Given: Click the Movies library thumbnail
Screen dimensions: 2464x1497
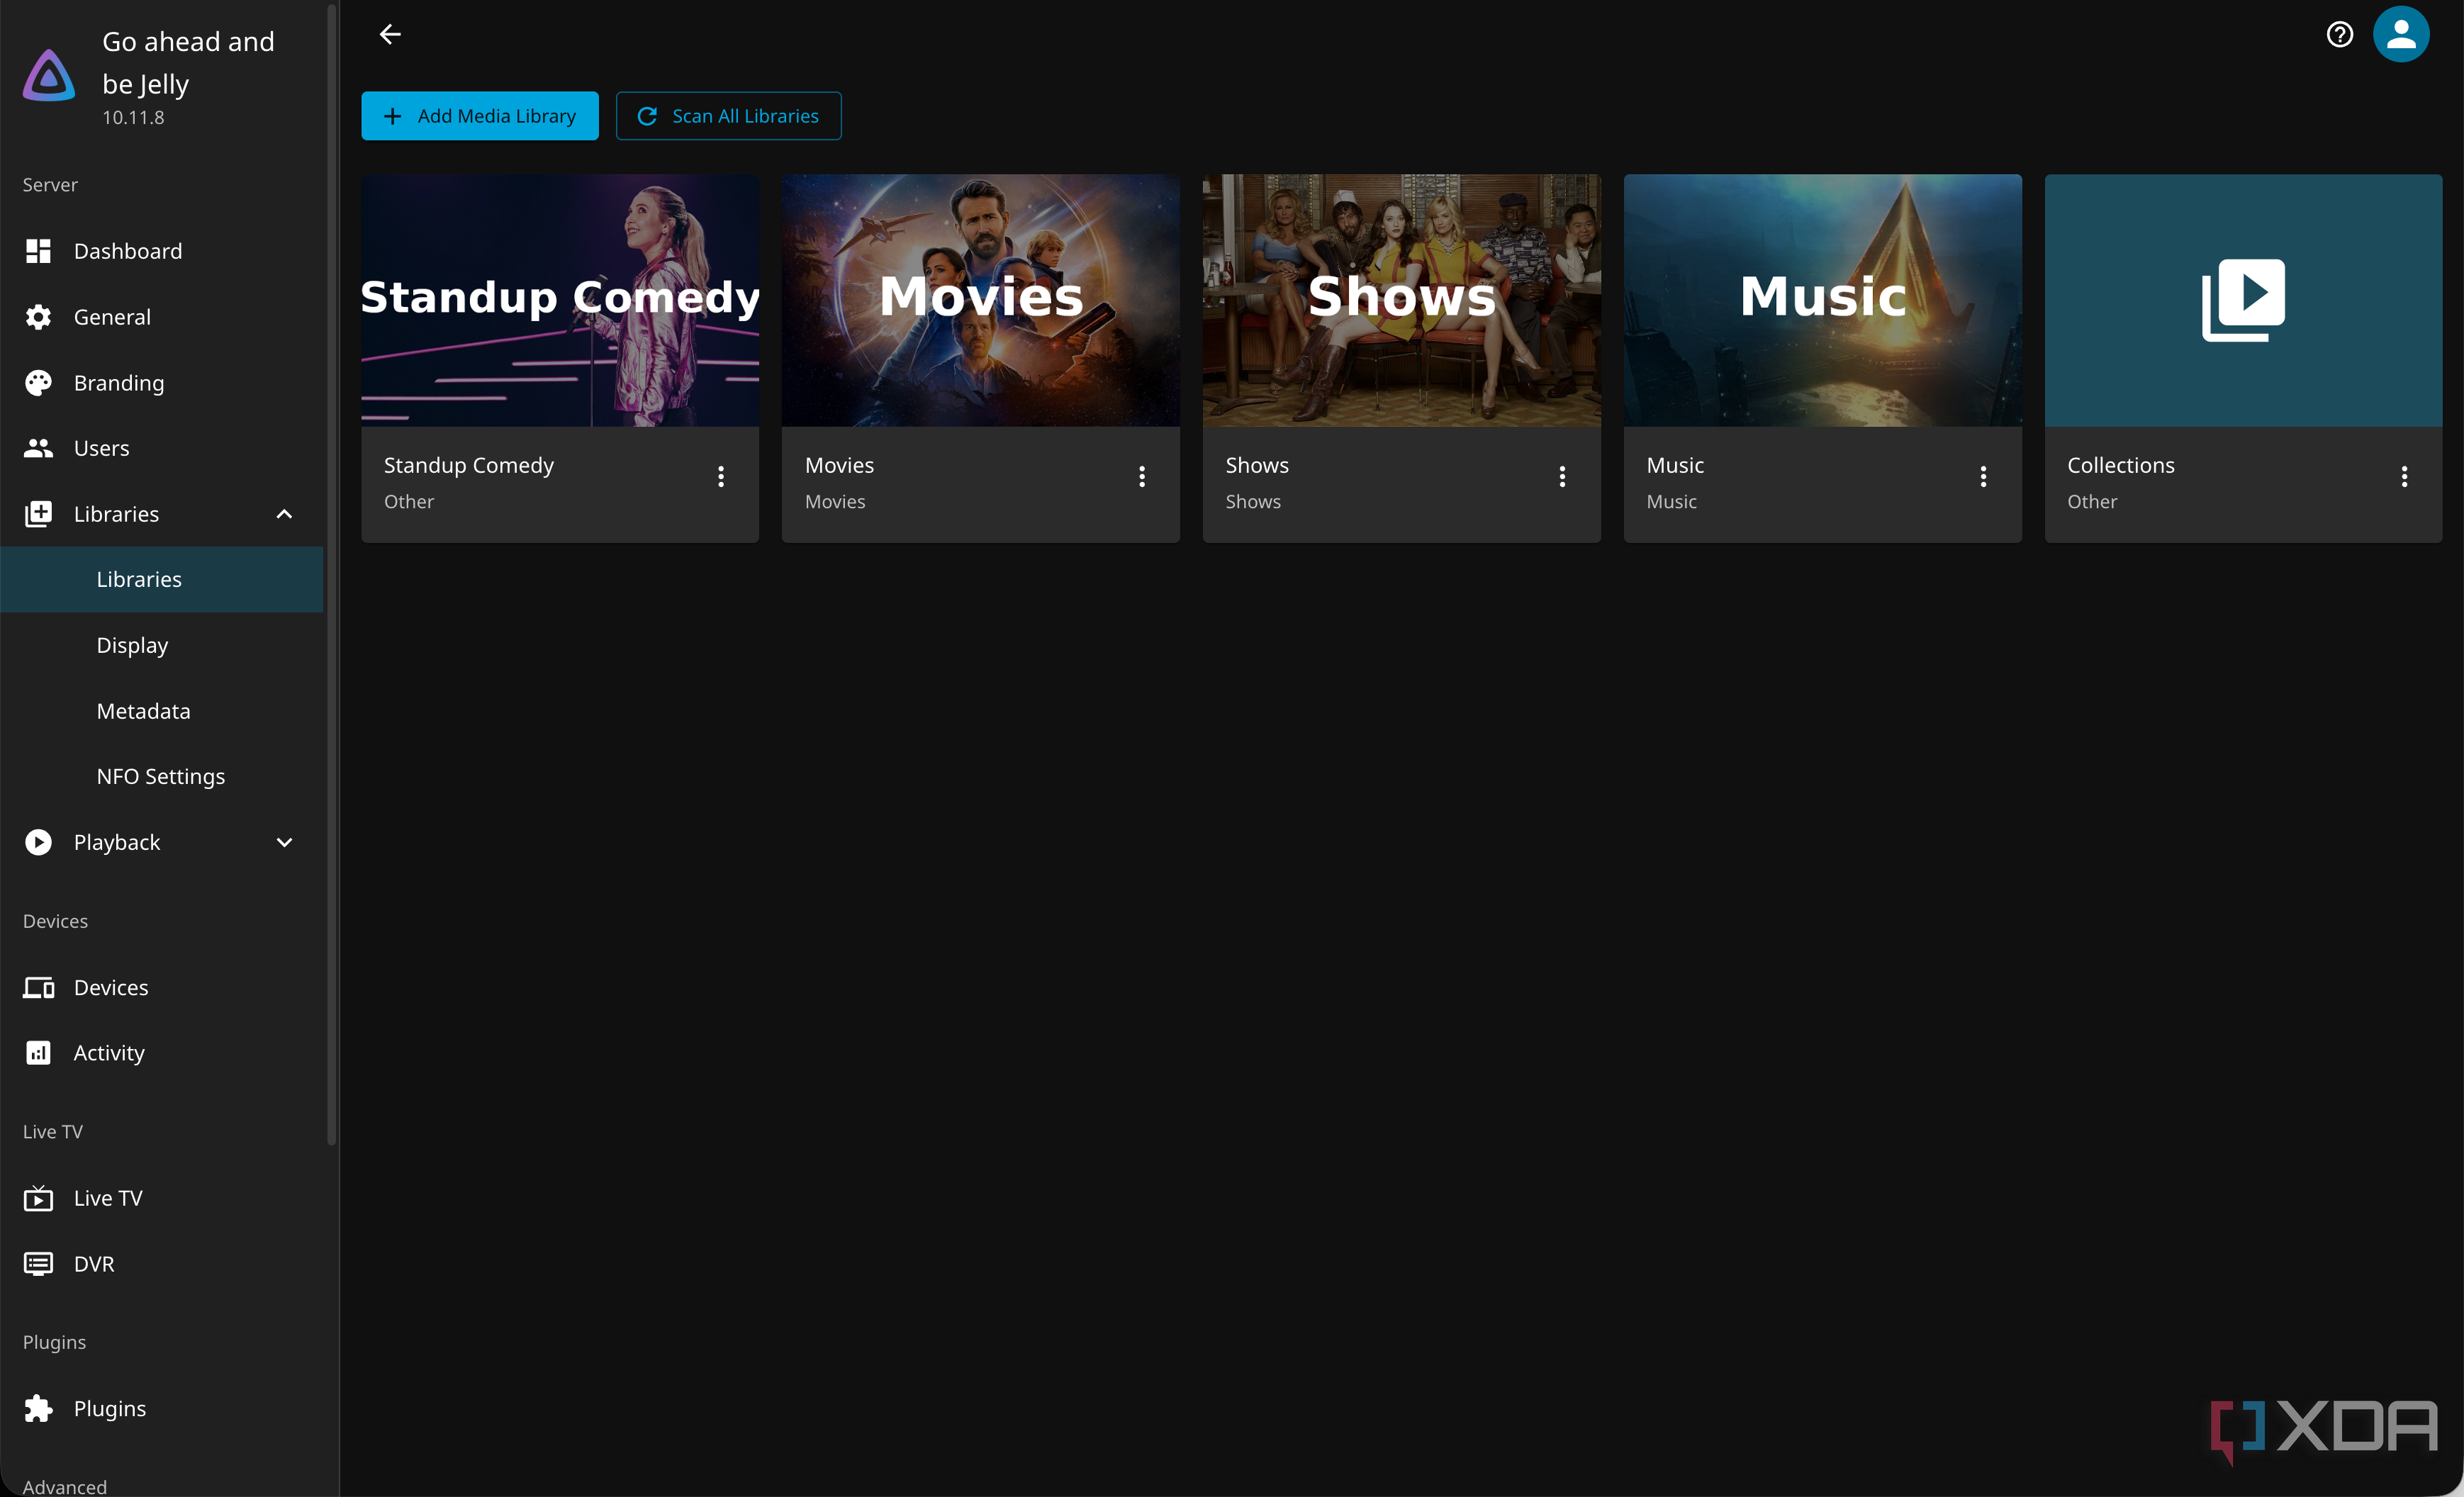Looking at the screenshot, I should 980,300.
